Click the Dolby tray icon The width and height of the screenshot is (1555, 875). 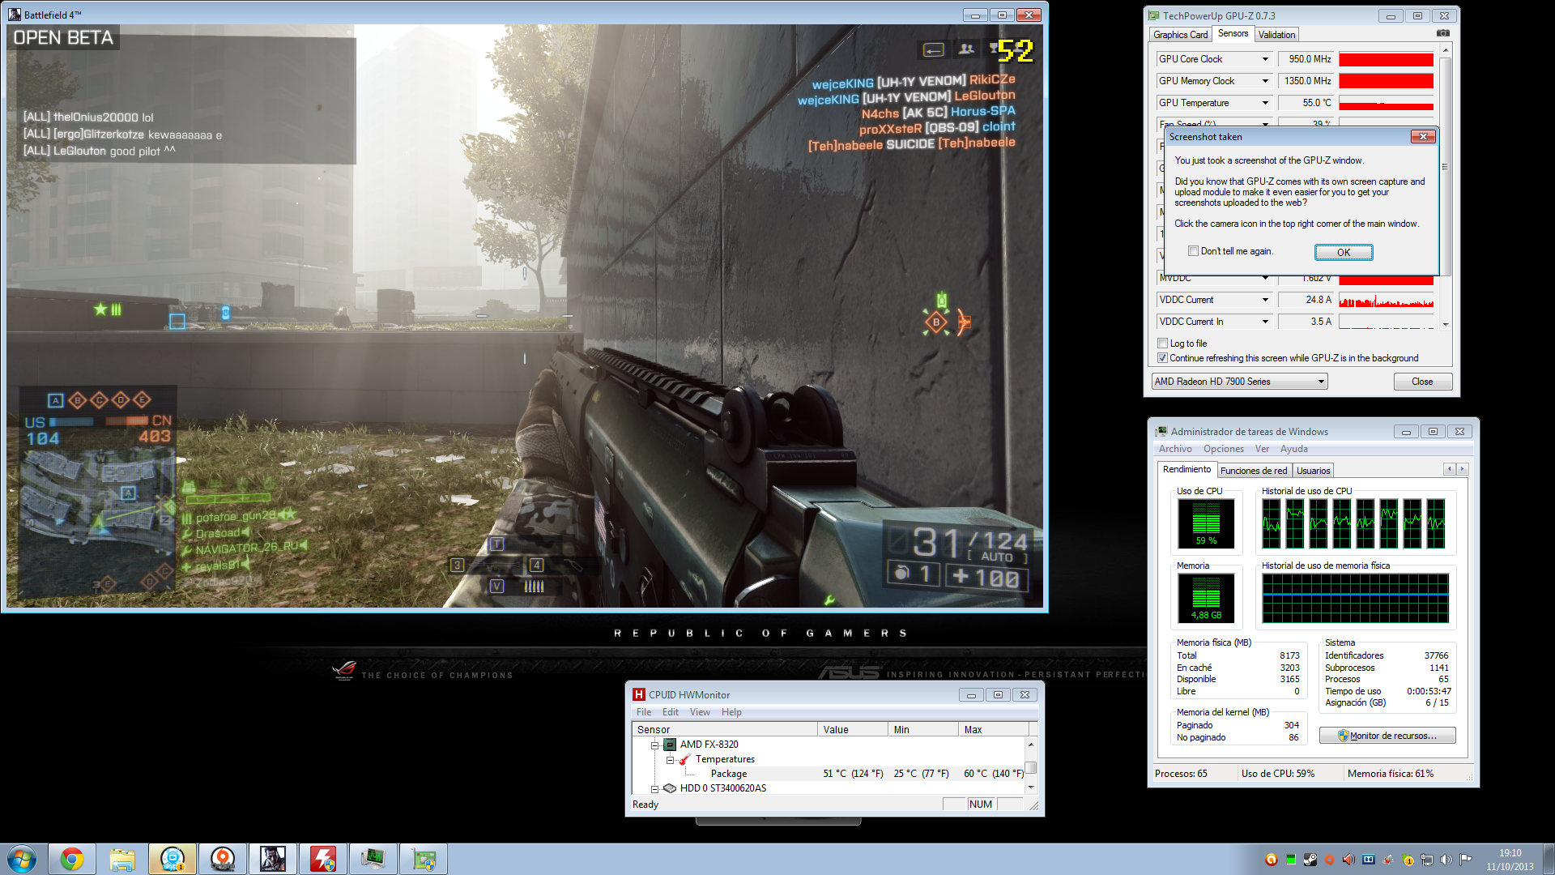coord(1369,860)
